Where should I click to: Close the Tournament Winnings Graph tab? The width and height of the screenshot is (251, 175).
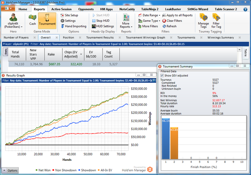[171, 37]
